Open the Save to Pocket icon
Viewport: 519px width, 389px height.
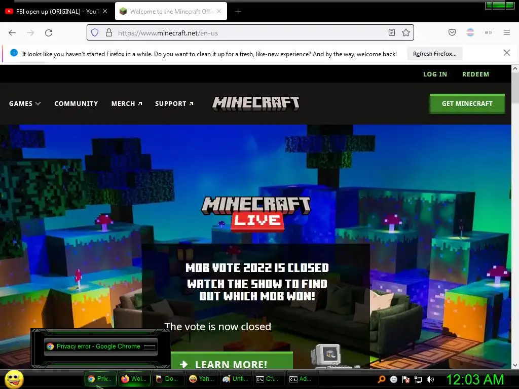coord(452,32)
